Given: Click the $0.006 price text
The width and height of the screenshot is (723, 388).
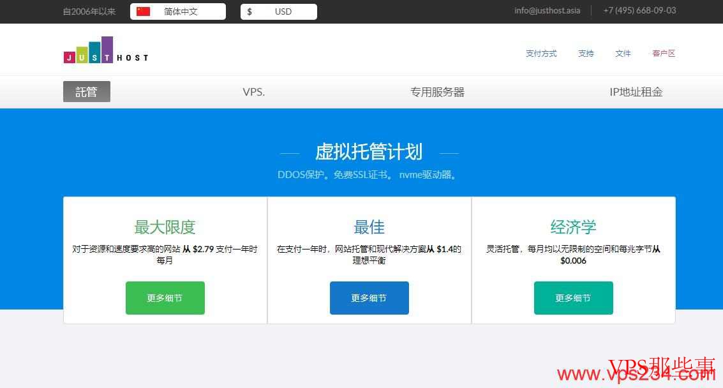Looking at the screenshot, I should click(x=573, y=260).
